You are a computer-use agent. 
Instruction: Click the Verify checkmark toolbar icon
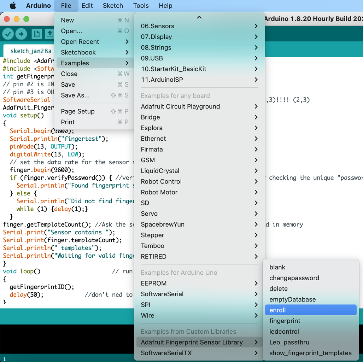[8, 34]
